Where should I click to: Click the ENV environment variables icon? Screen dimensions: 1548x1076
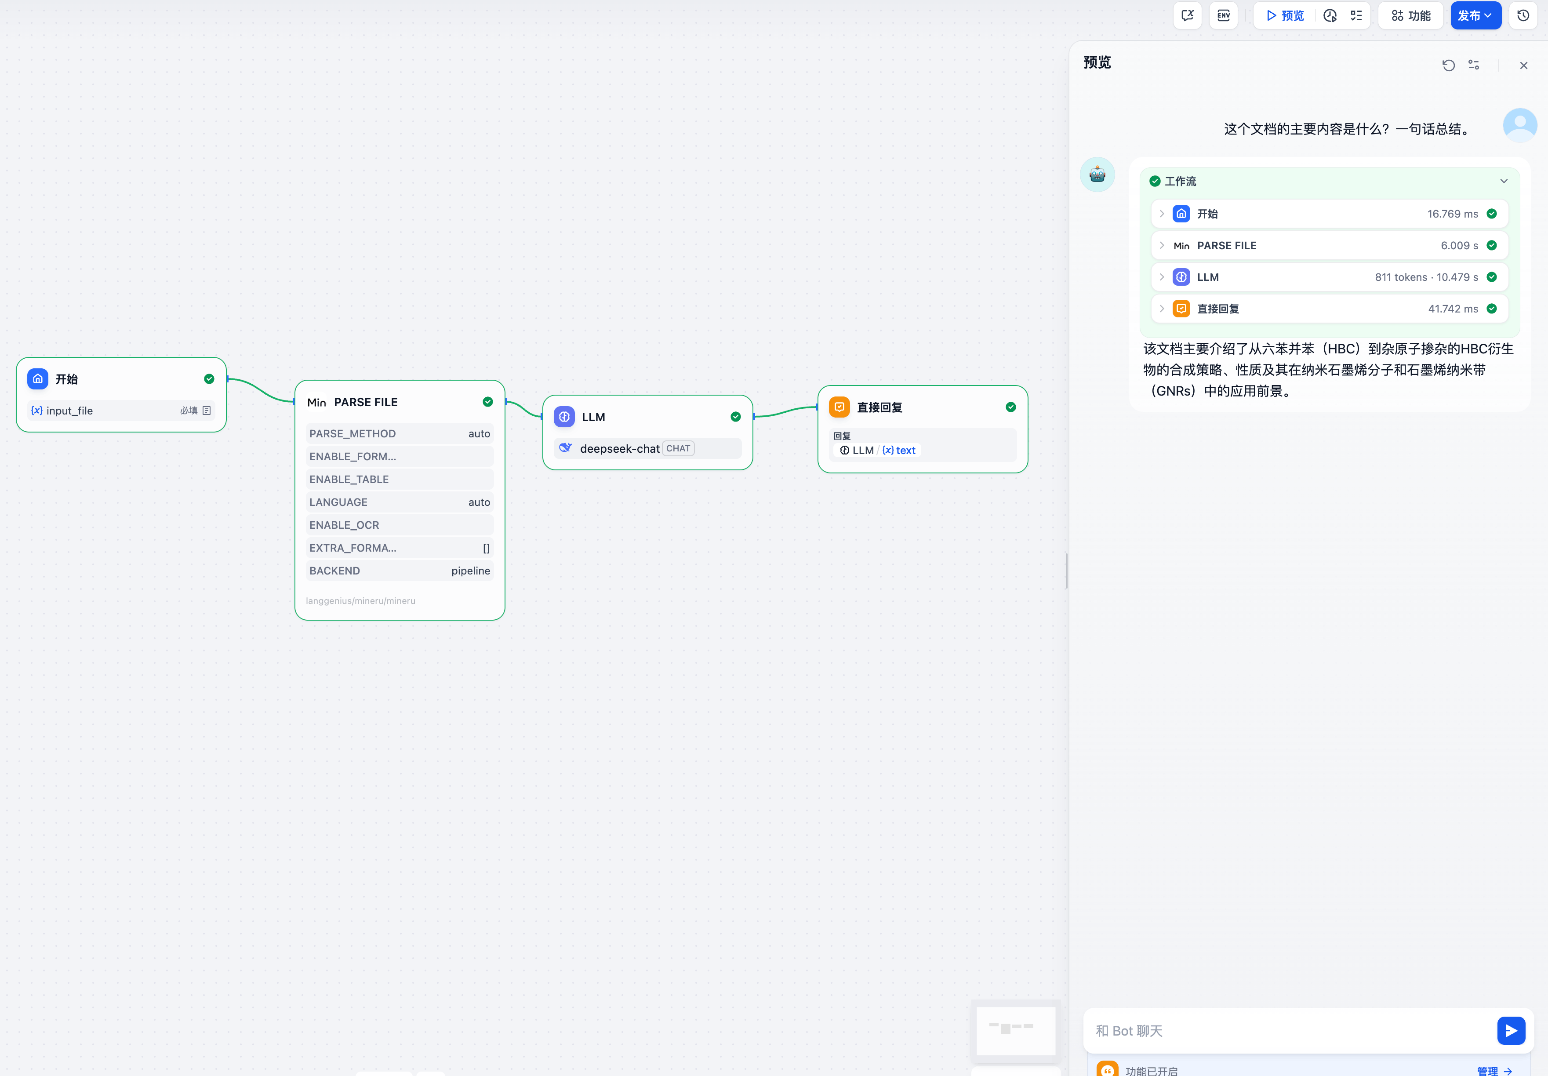tap(1223, 15)
